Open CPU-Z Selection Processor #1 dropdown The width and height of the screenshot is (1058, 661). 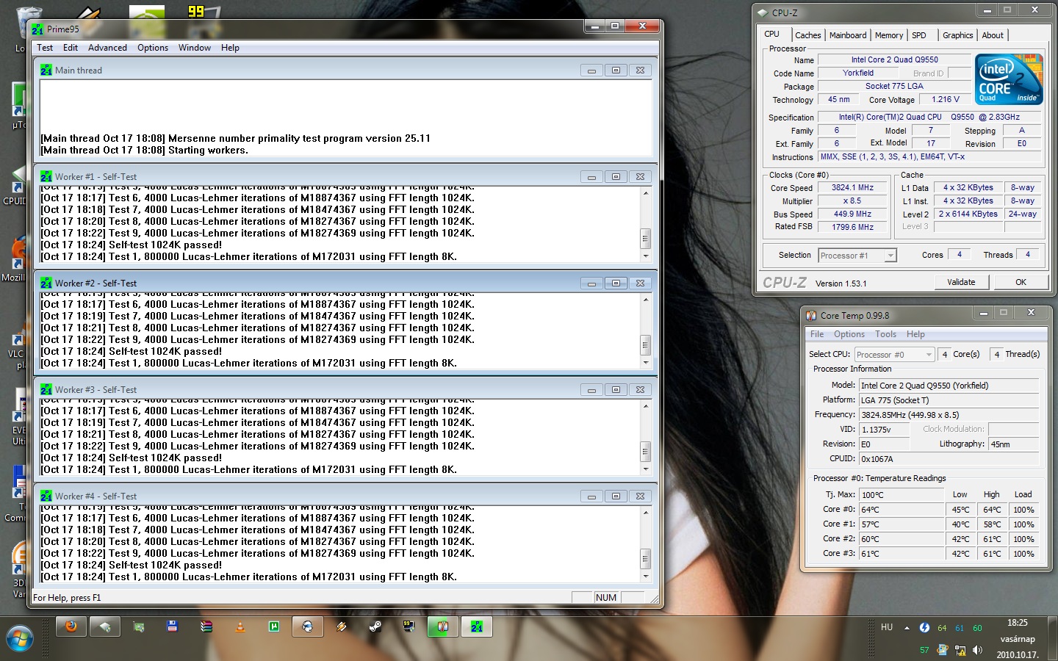tap(857, 256)
